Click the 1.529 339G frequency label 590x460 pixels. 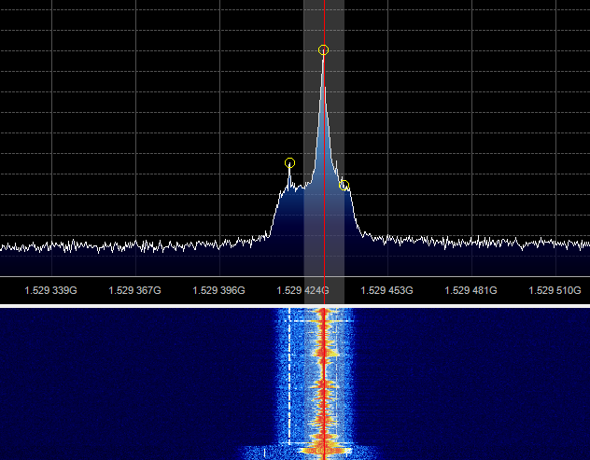point(50,290)
